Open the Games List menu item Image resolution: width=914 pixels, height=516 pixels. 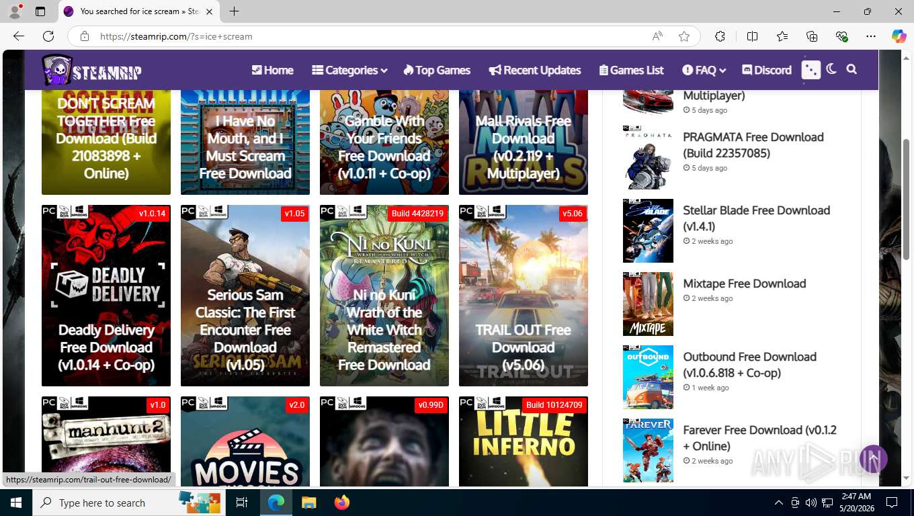630,70
